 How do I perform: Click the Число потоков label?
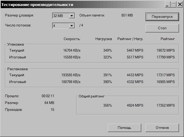(x=18, y=25)
